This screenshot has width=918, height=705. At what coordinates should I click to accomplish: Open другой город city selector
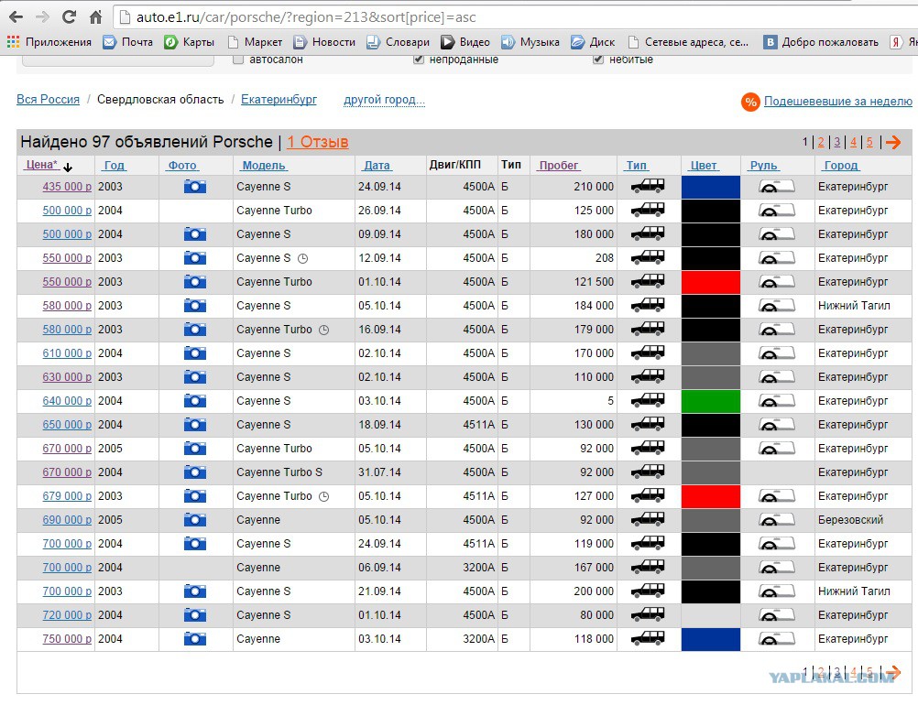384,100
